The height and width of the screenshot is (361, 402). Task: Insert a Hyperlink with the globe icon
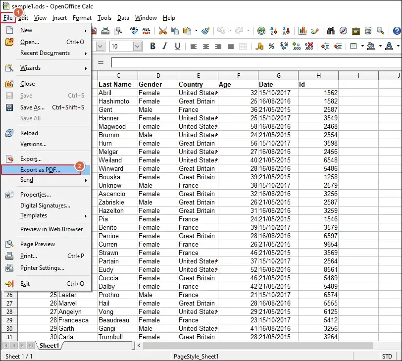pos(261,31)
